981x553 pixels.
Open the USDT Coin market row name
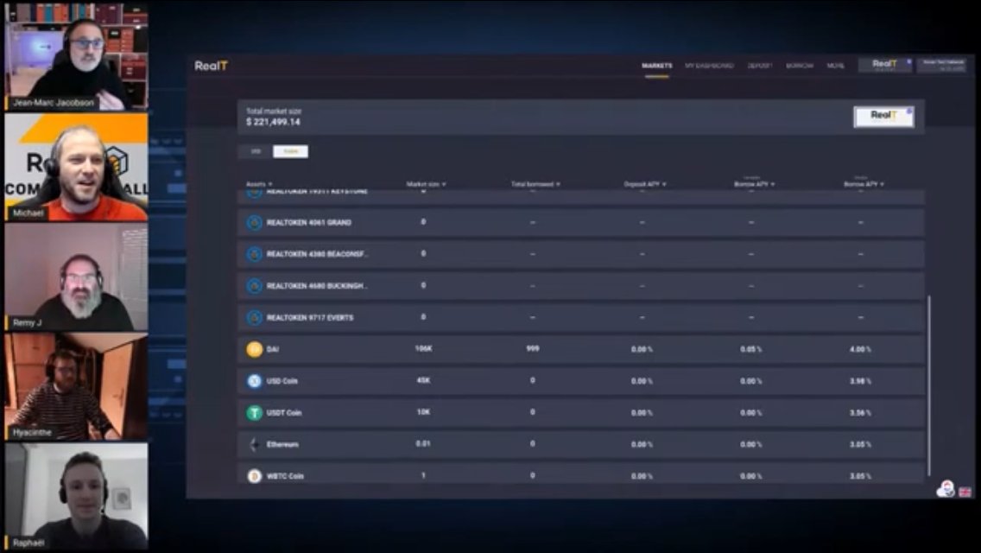click(x=284, y=413)
